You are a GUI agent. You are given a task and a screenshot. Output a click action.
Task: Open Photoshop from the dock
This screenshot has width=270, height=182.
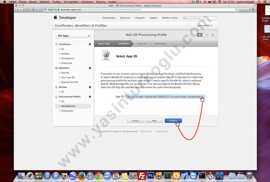point(150,176)
